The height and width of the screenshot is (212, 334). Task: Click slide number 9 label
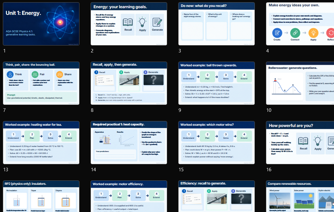click(x=180, y=110)
